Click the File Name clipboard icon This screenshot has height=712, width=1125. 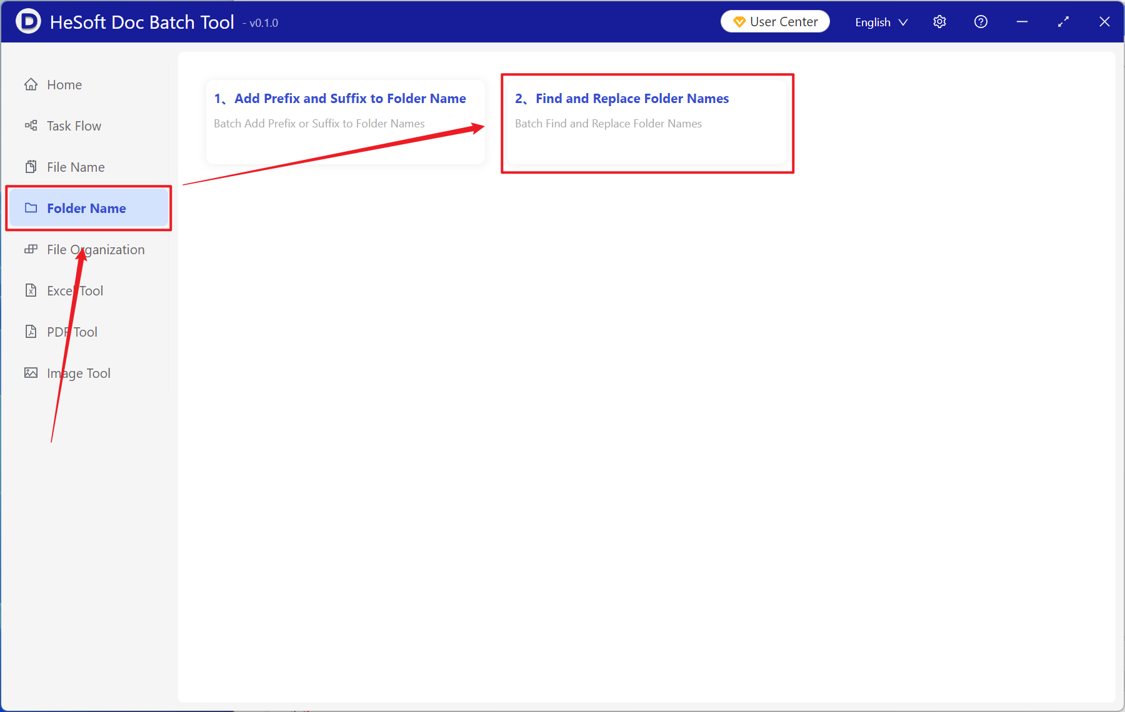pos(31,167)
